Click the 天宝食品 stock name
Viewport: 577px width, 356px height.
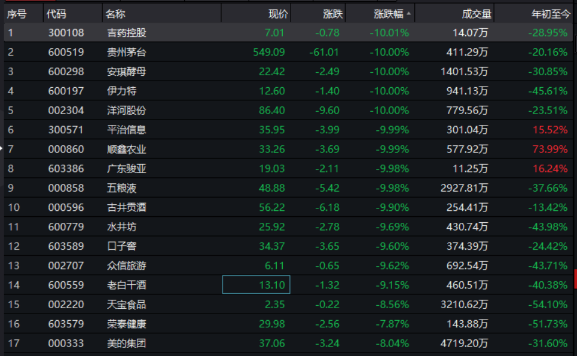tap(127, 305)
